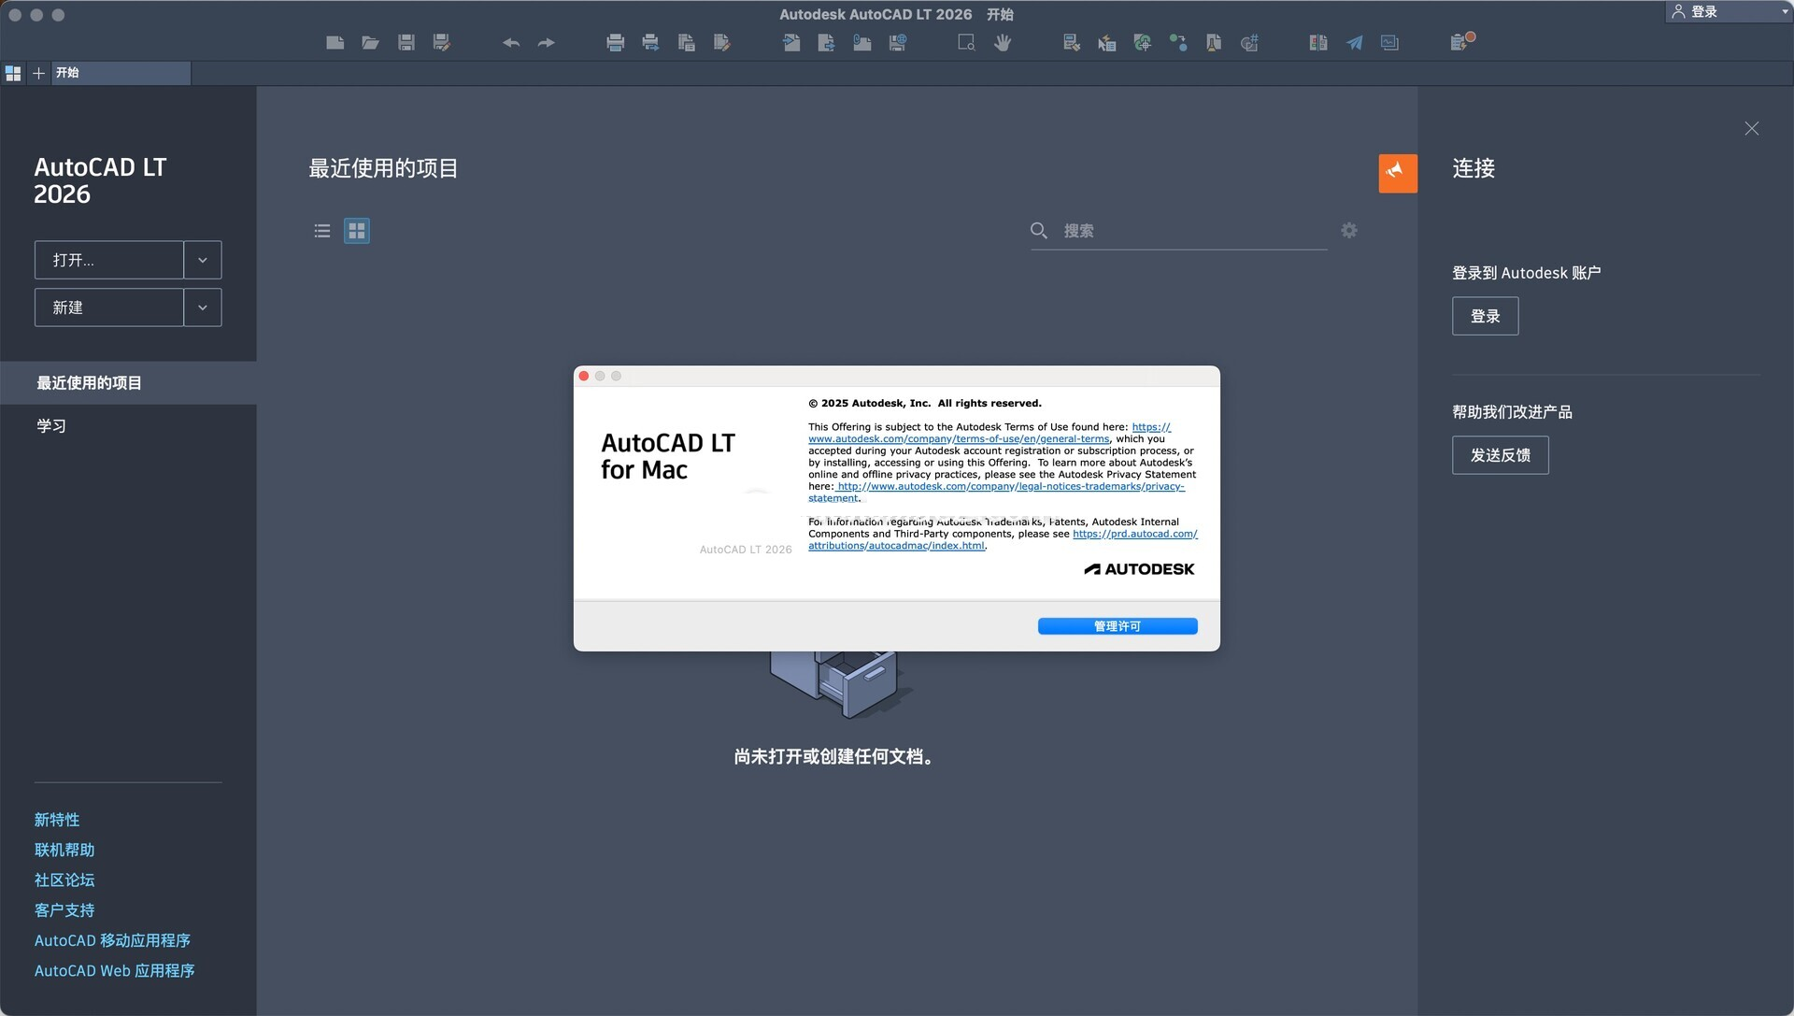Screen dimensions: 1794x1016
Task: Redo the last action
Action: point(546,42)
